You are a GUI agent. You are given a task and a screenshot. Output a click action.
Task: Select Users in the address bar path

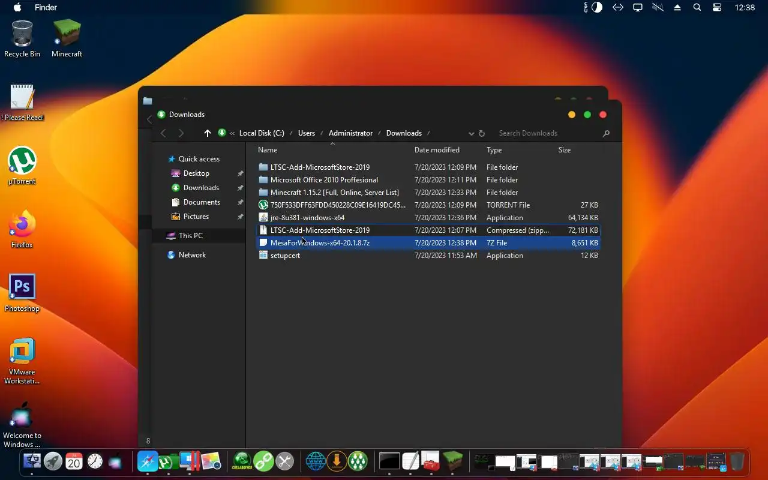pos(307,133)
